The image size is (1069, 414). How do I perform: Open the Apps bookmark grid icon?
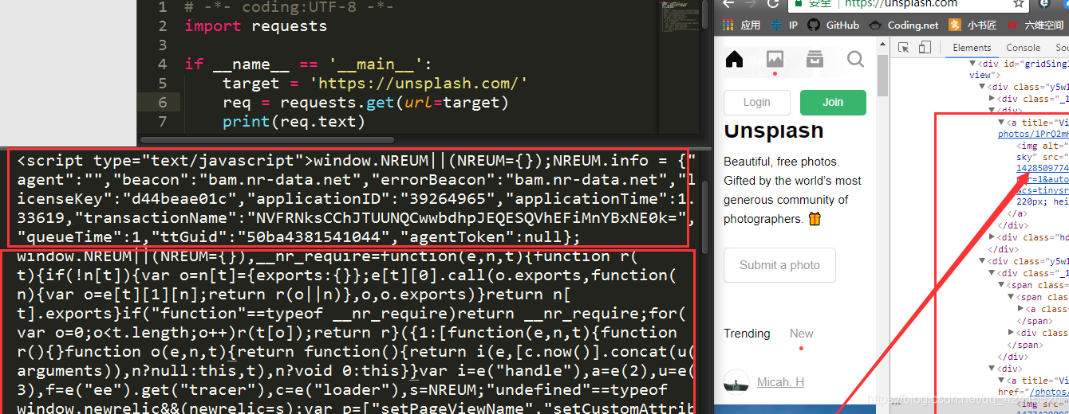(x=730, y=25)
